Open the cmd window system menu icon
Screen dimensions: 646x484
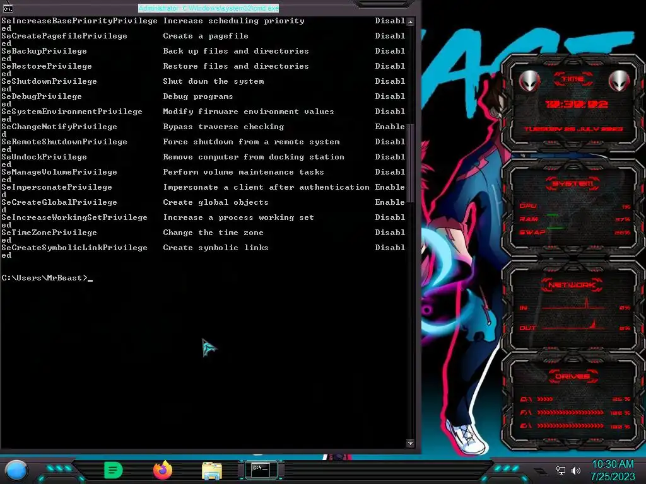(x=8, y=8)
